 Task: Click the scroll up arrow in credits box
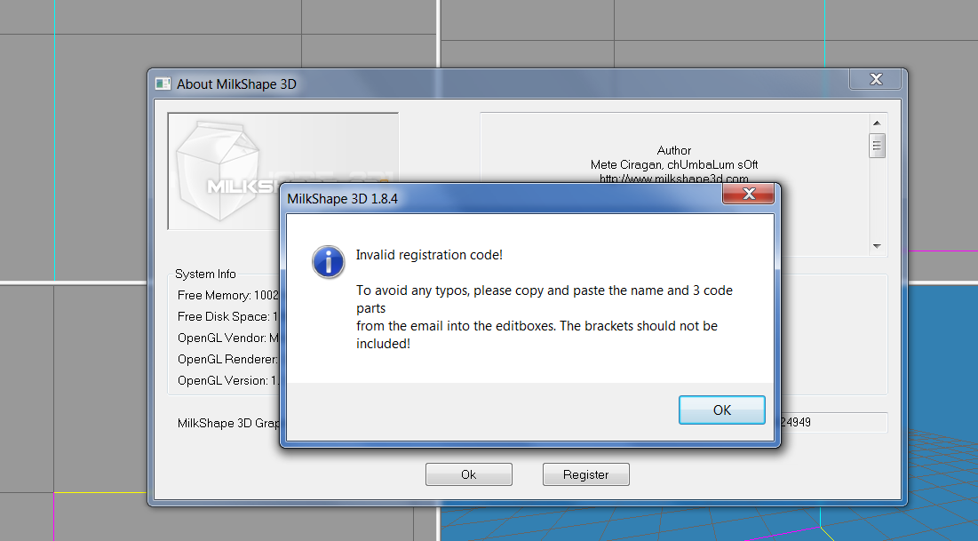(877, 123)
